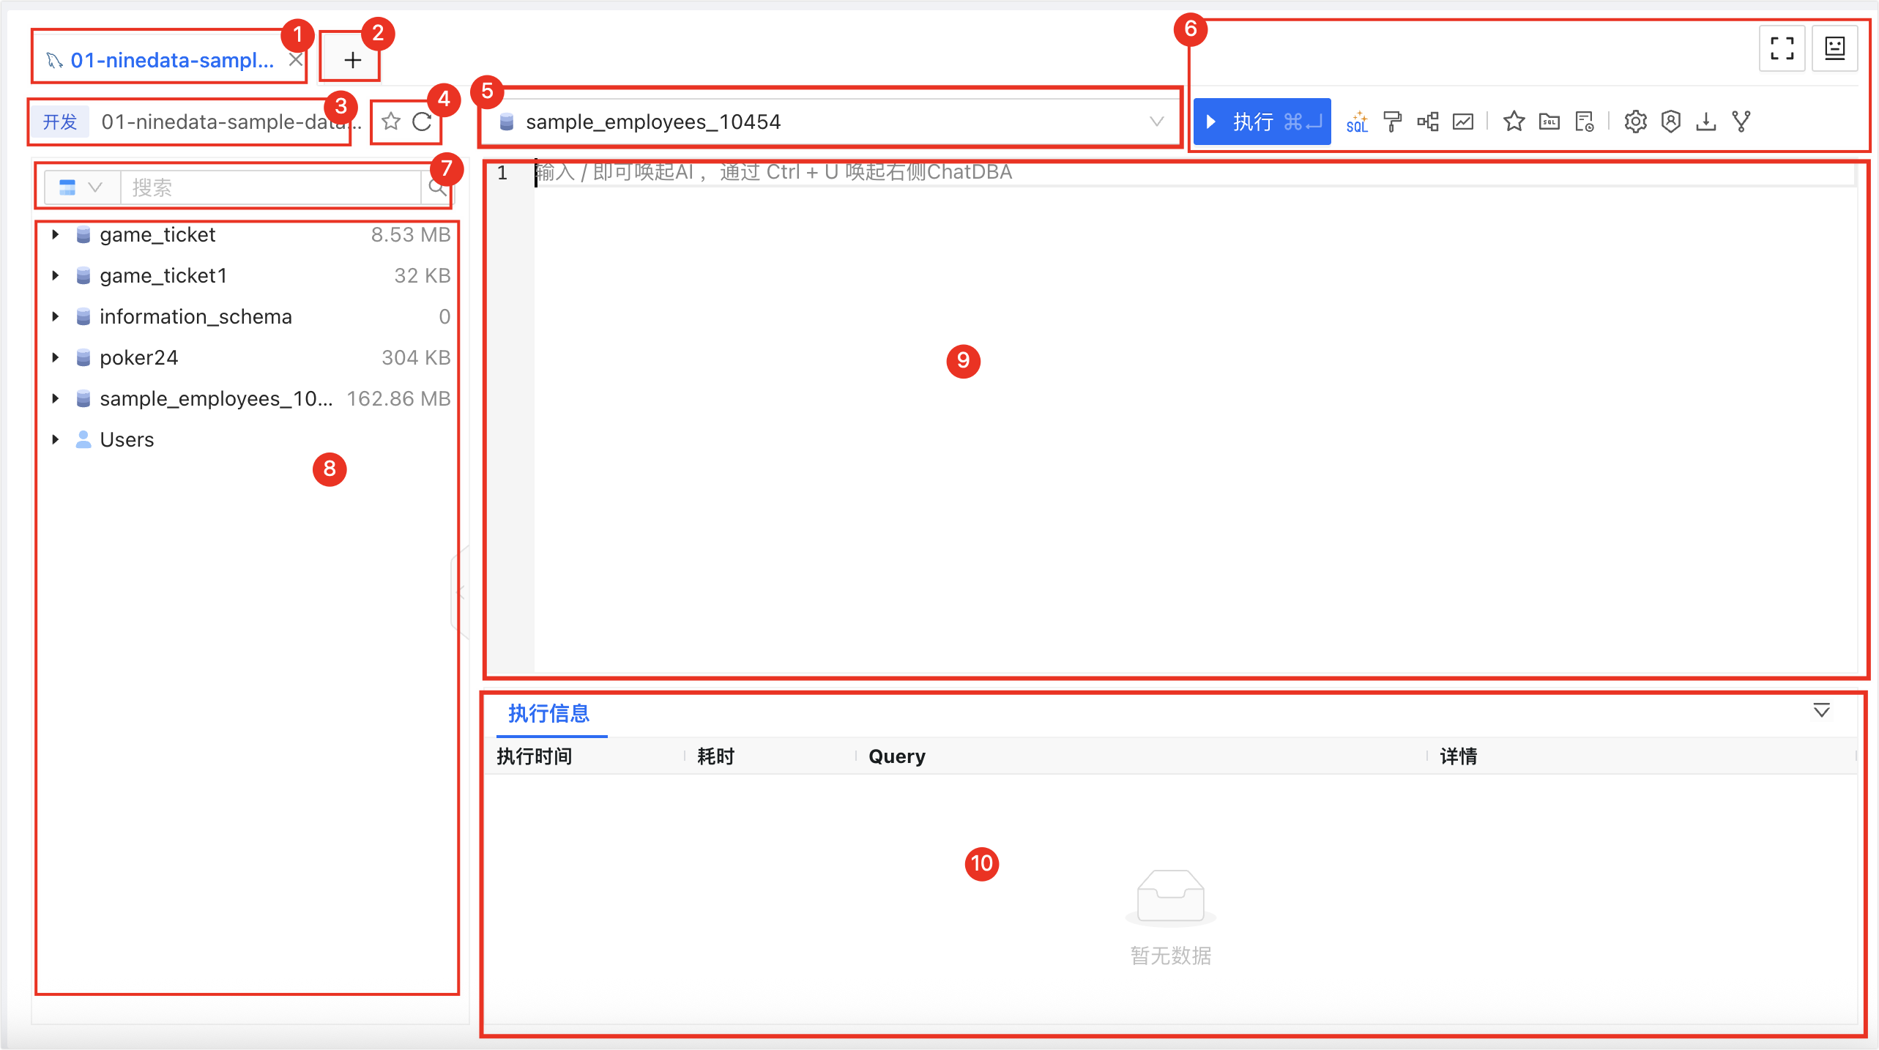Open the SQL execution history icon
Viewport: 1879px width, 1050px height.
[1585, 122]
